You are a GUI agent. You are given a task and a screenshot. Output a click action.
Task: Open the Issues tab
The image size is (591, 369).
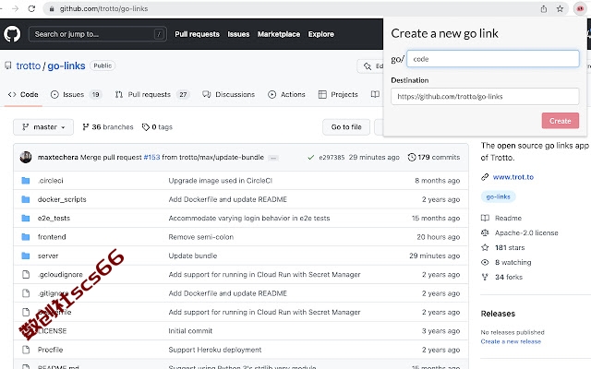click(76, 94)
